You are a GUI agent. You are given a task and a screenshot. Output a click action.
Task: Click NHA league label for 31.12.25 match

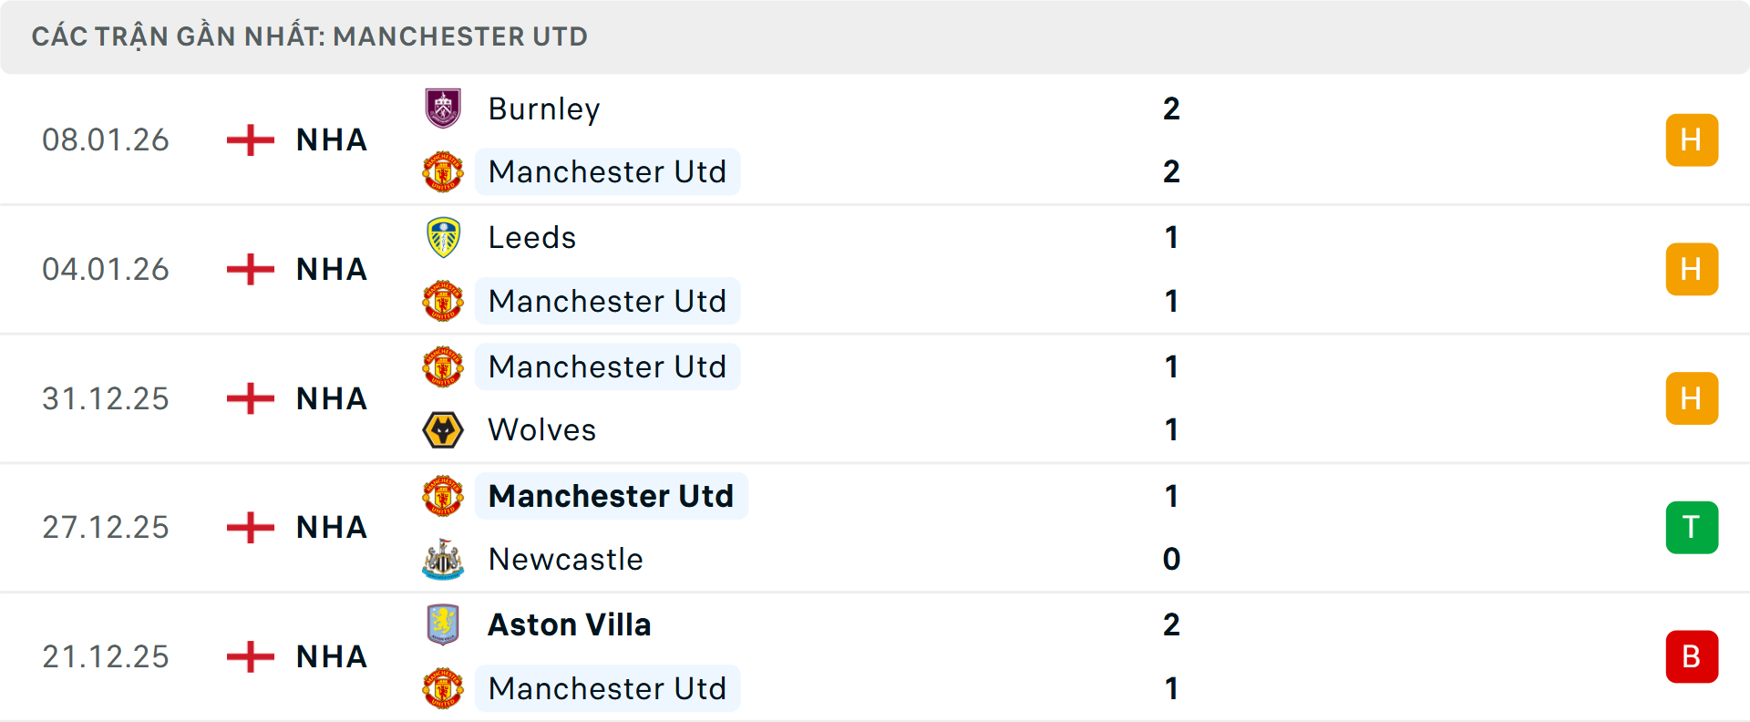click(332, 398)
